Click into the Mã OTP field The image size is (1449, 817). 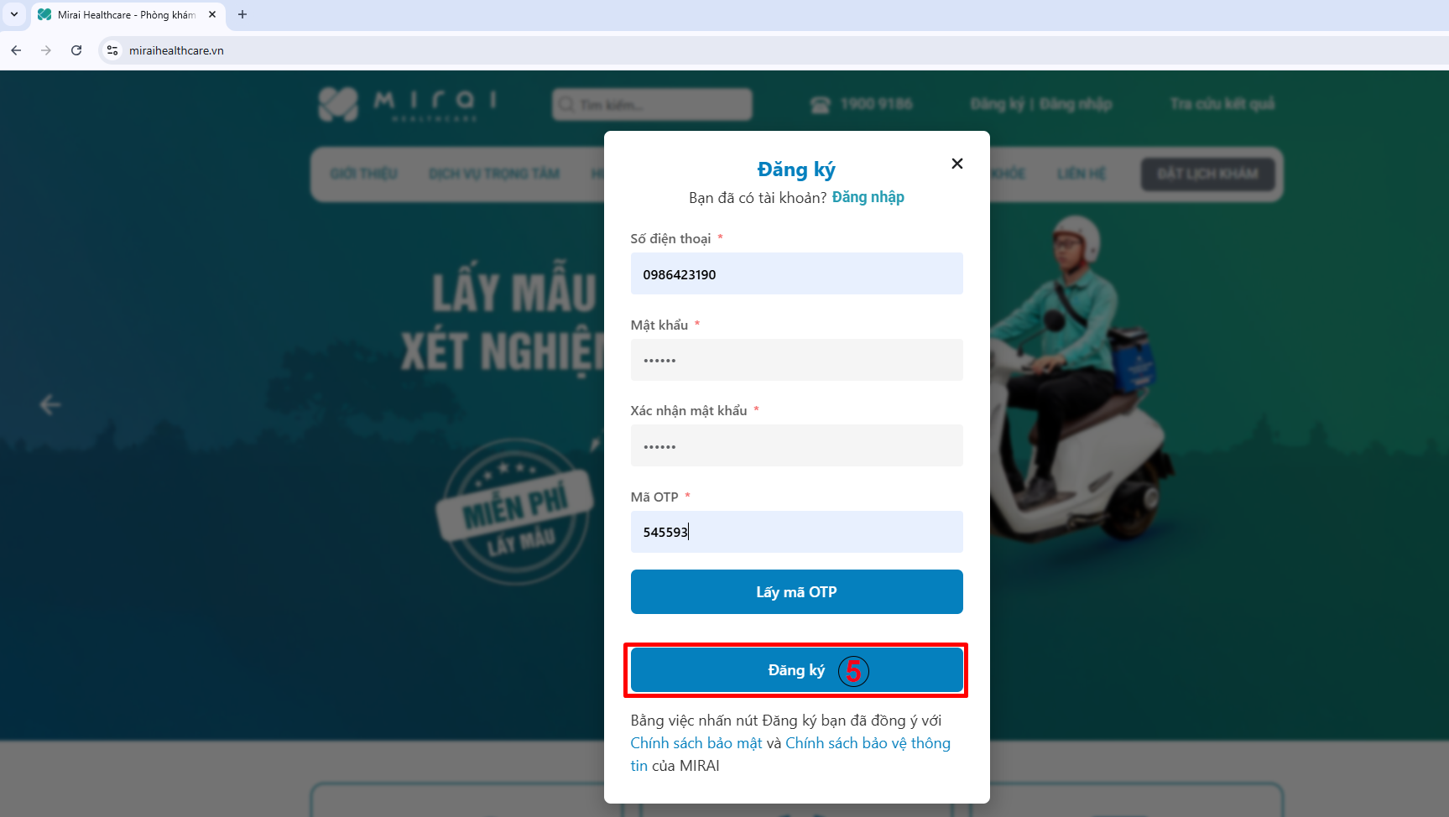[796, 532]
